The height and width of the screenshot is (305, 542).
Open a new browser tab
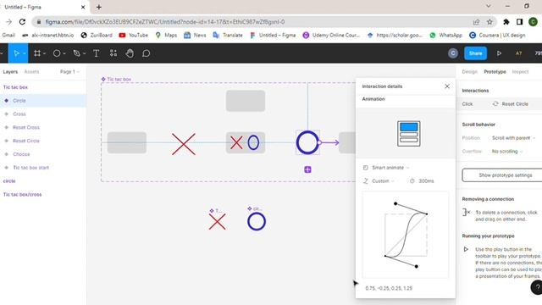coord(99,7)
